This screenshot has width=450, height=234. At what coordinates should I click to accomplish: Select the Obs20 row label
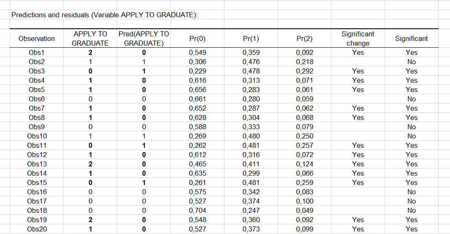point(37,229)
